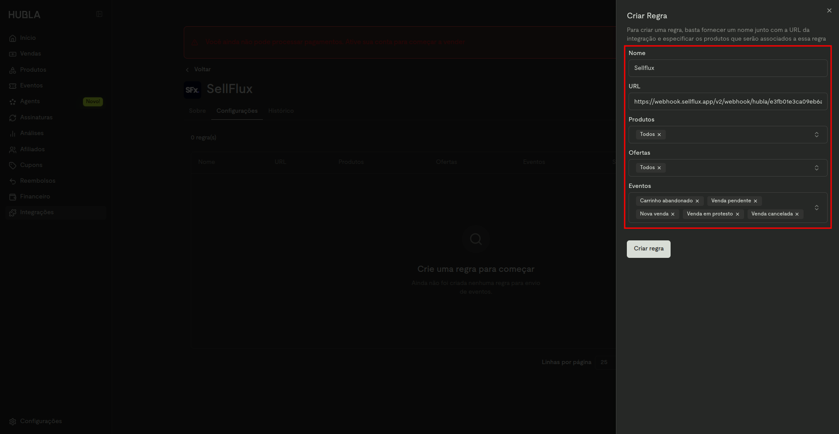Expand the Produtos dropdown

click(816, 135)
